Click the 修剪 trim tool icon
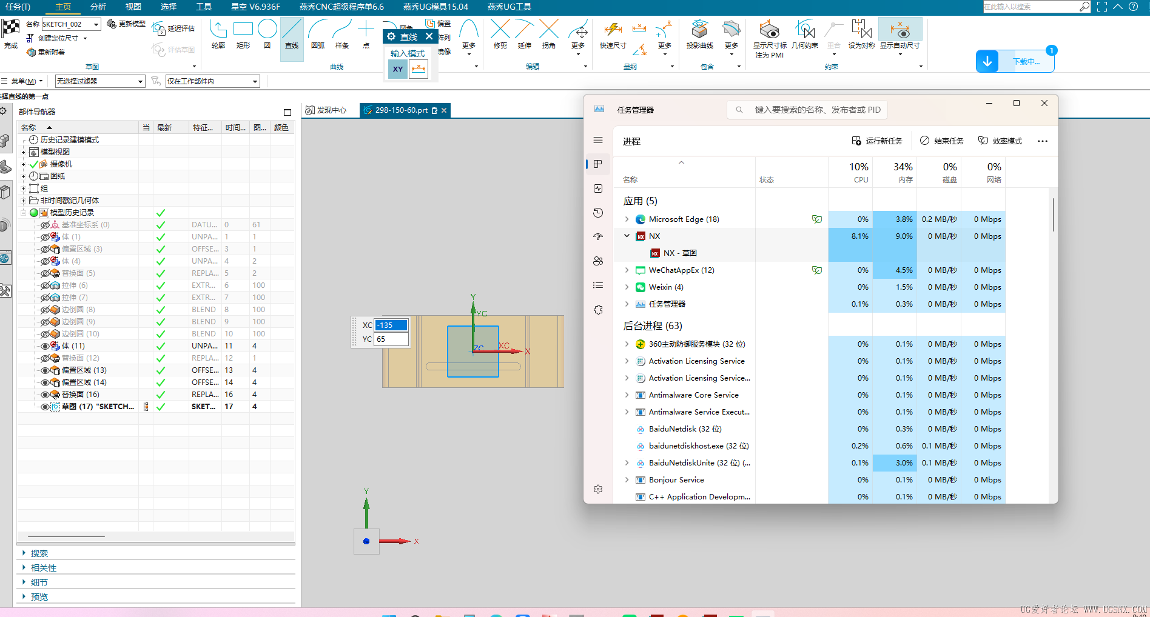 point(500,33)
